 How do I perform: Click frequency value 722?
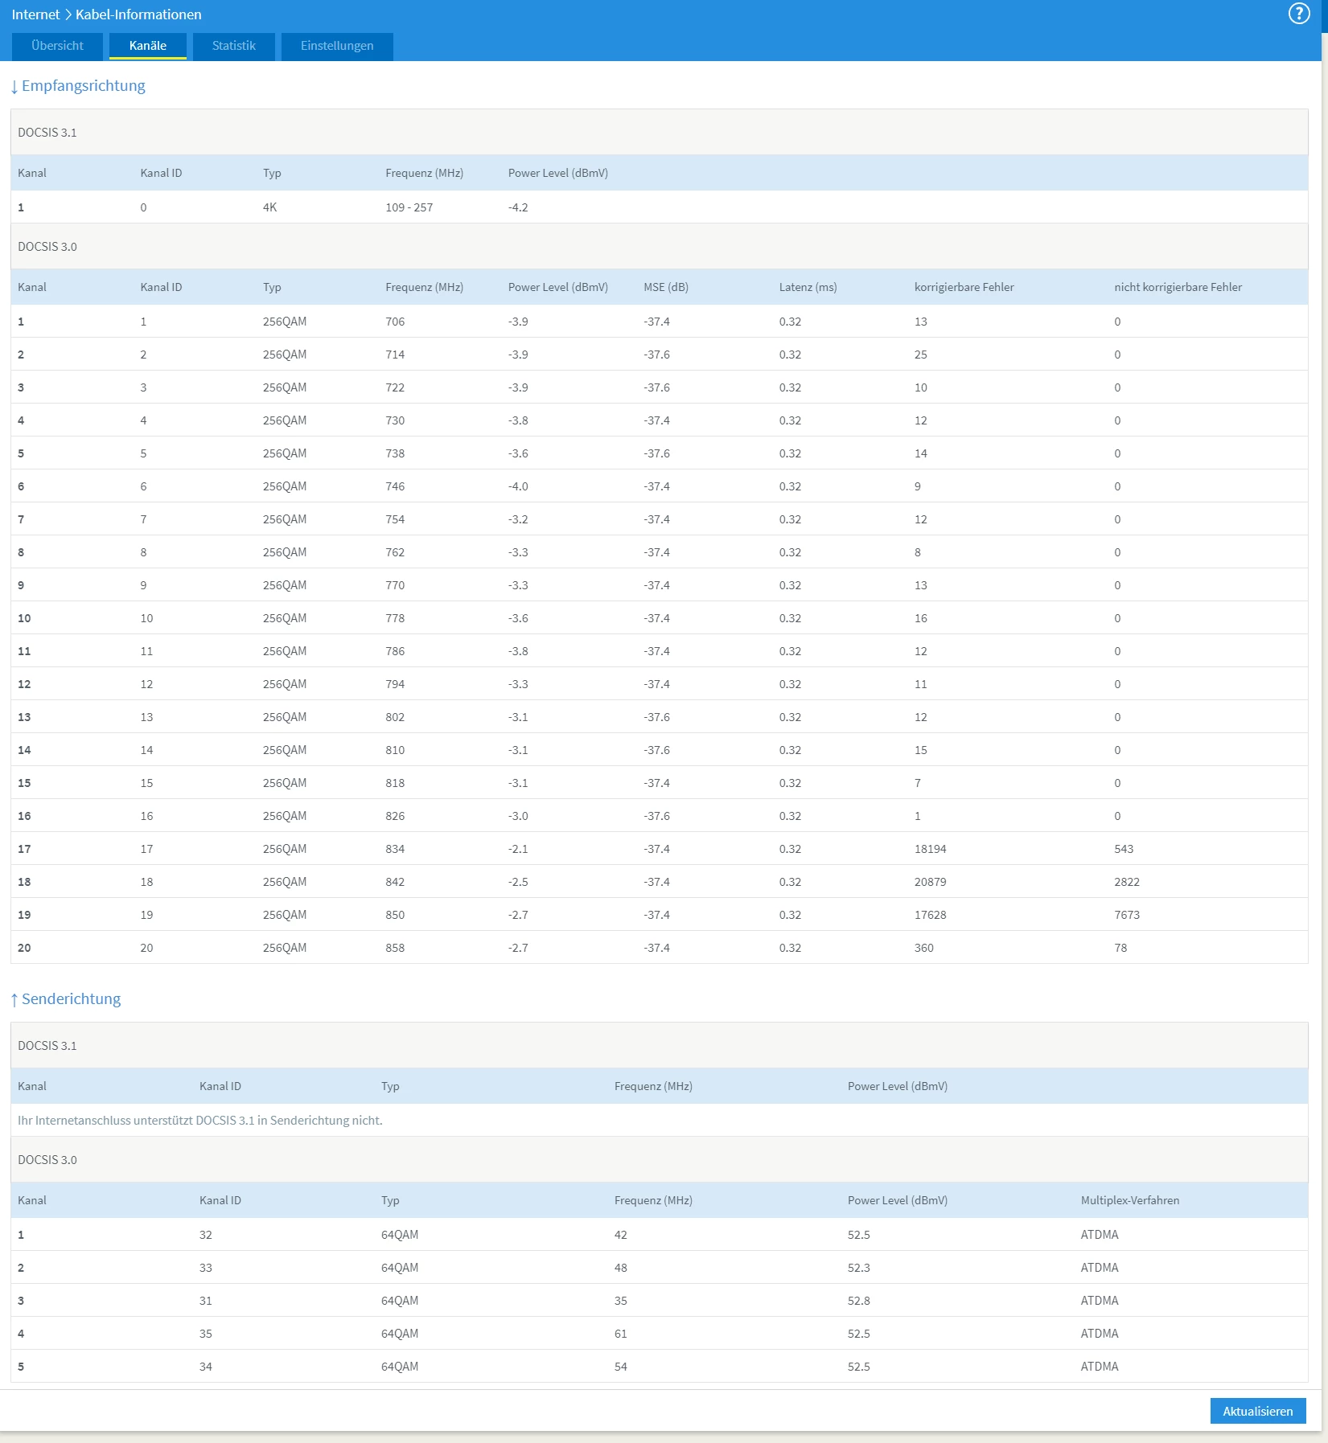coord(395,387)
